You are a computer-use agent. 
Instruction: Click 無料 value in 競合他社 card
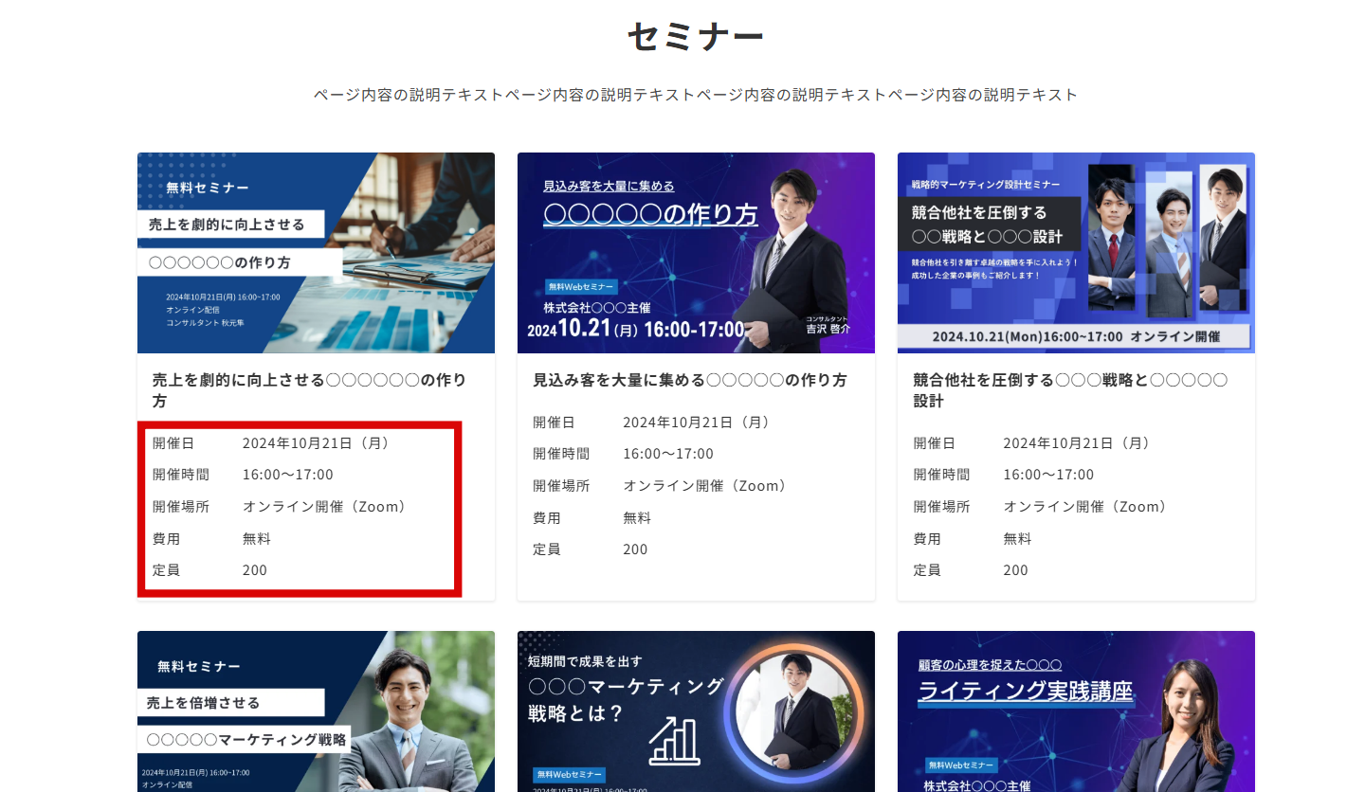[x=1017, y=538]
